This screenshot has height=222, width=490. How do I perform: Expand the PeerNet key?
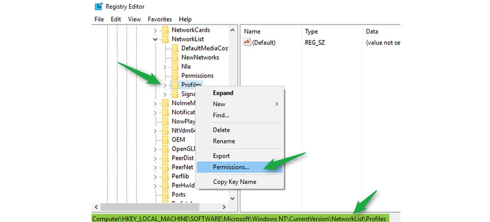[155, 167]
